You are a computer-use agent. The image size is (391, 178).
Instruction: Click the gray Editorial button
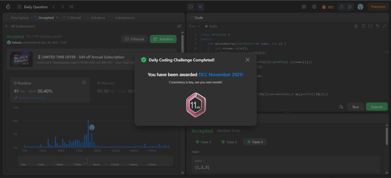(134, 39)
